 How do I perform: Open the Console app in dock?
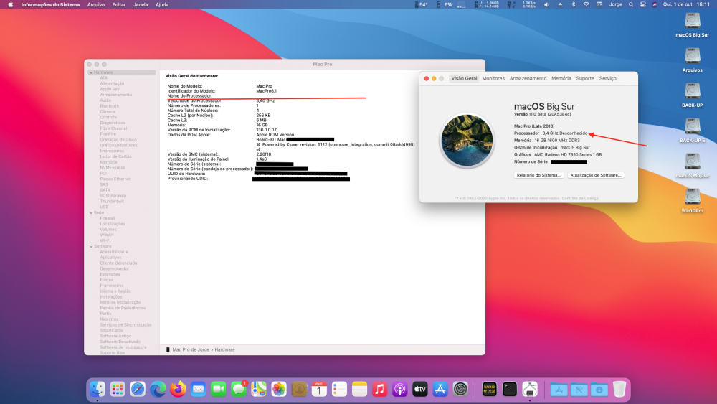pyautogui.click(x=489, y=390)
